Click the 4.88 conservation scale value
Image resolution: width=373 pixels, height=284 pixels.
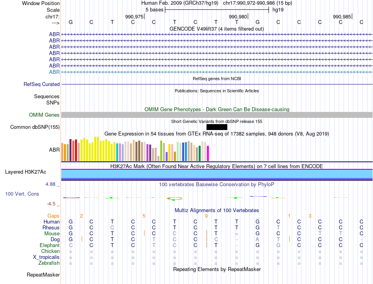pyautogui.click(x=50, y=184)
